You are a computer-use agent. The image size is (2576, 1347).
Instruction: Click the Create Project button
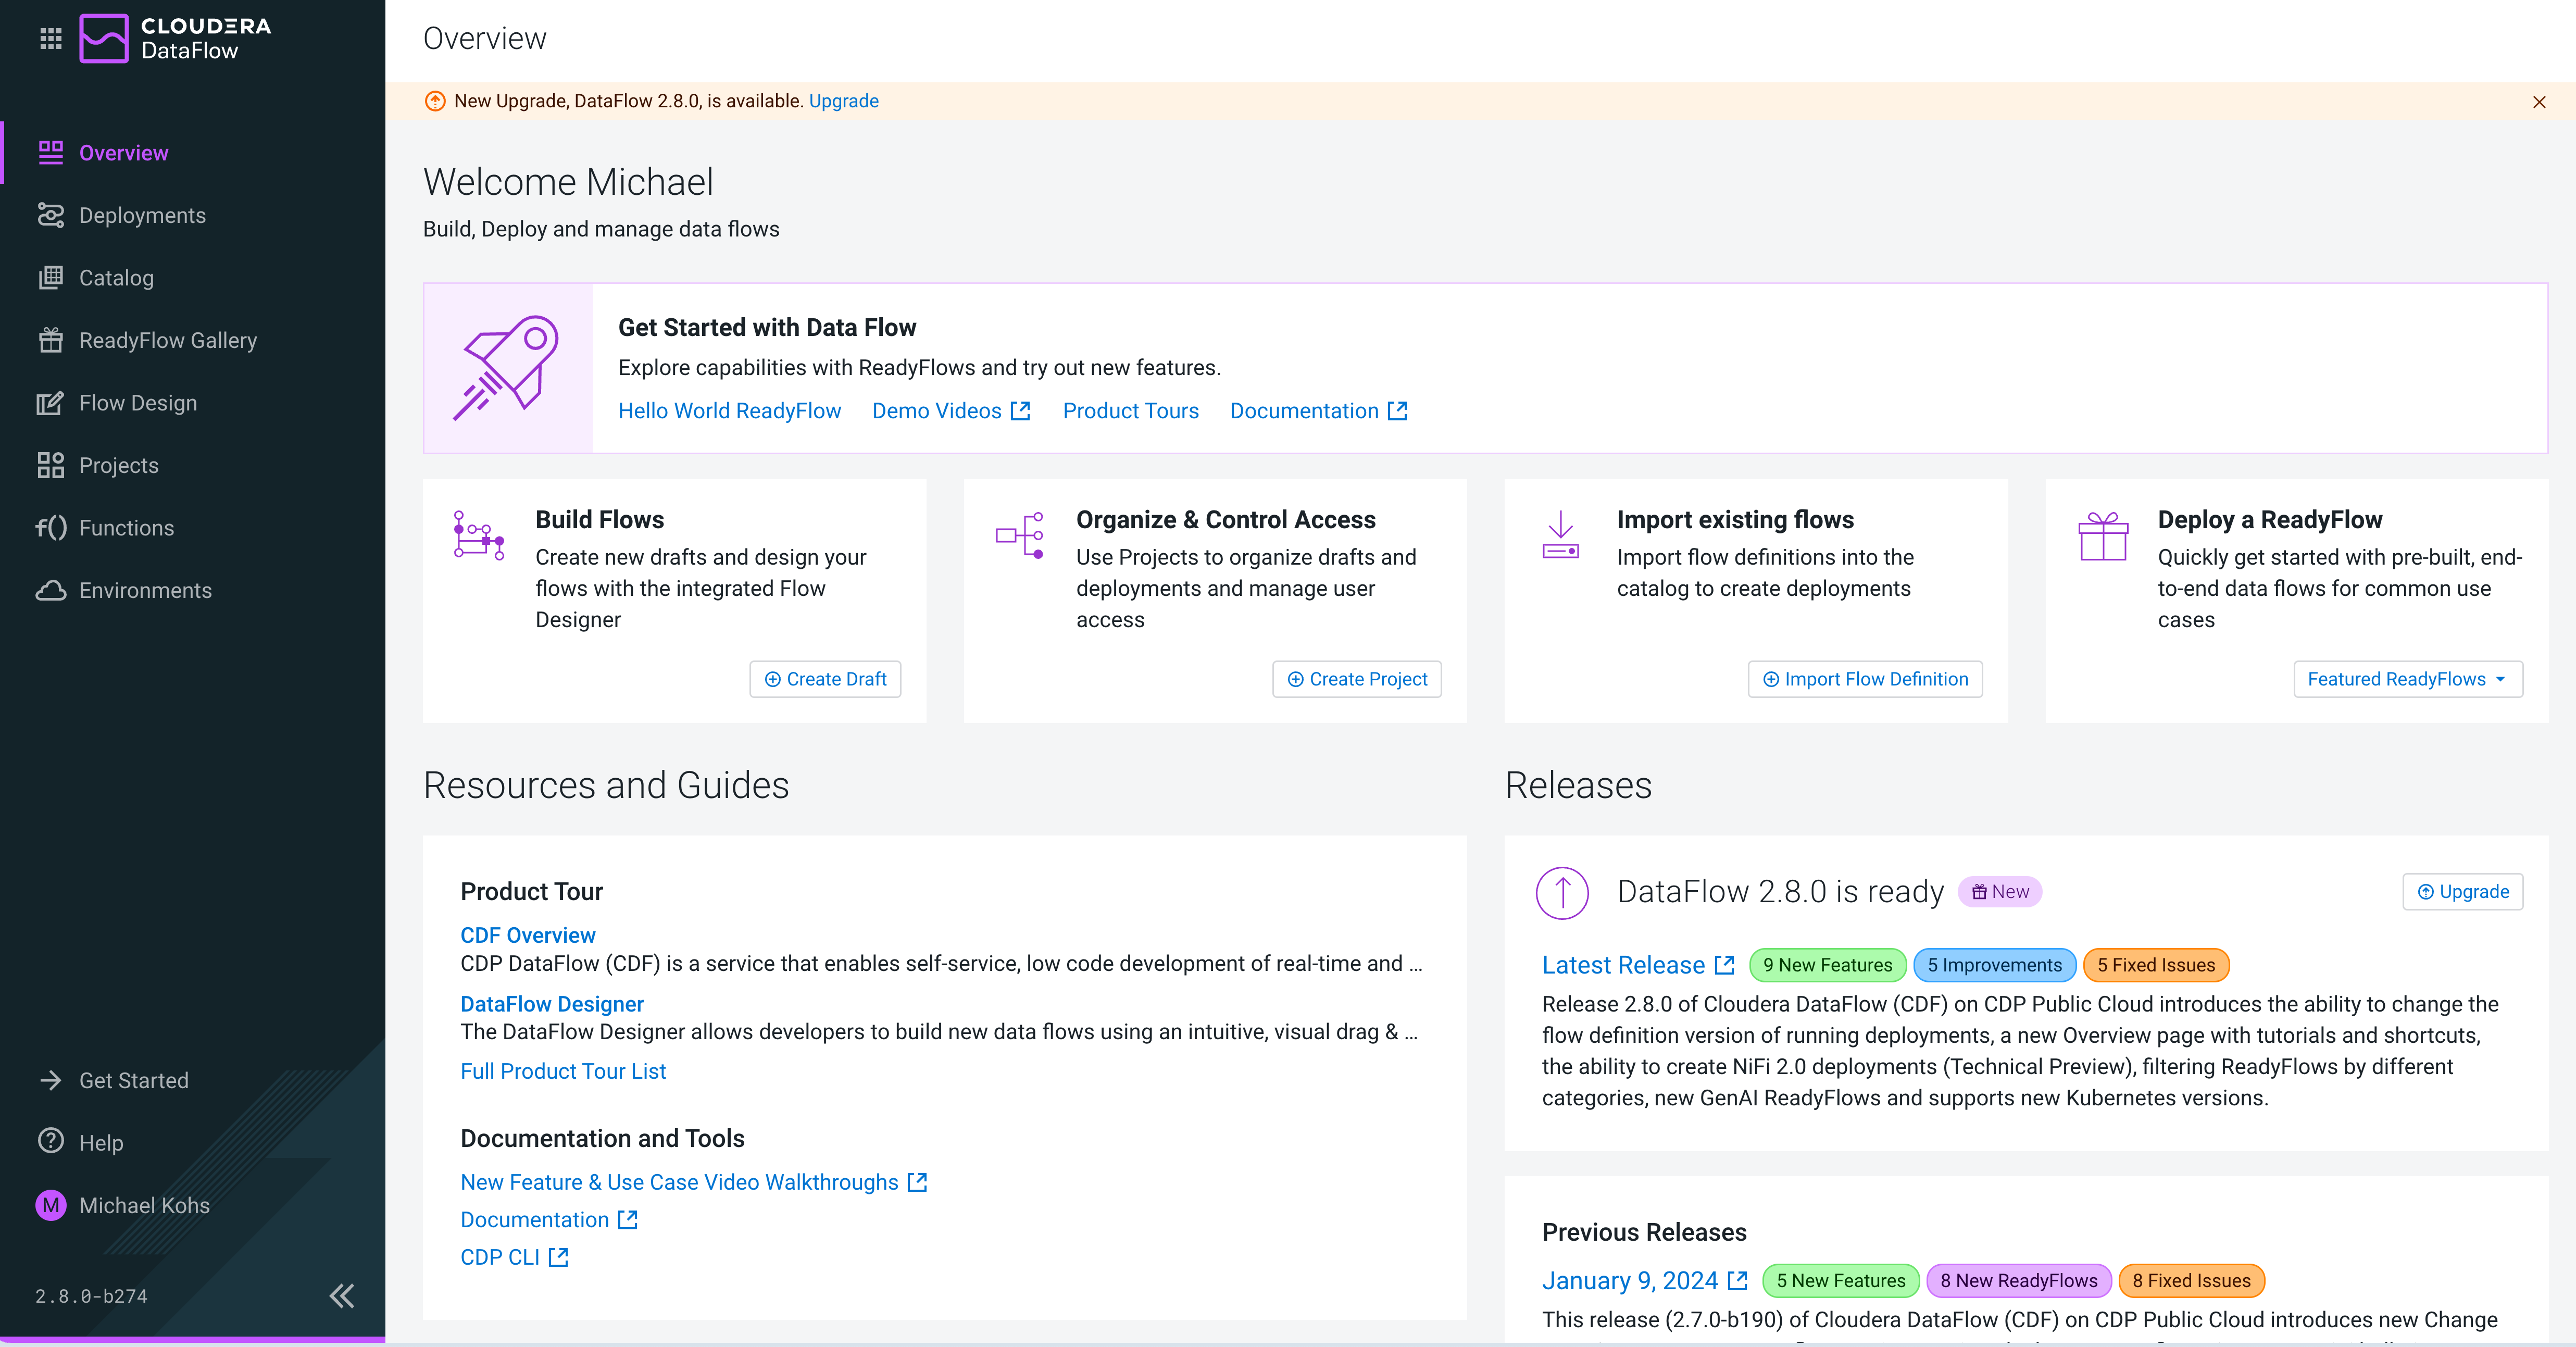coord(1357,679)
